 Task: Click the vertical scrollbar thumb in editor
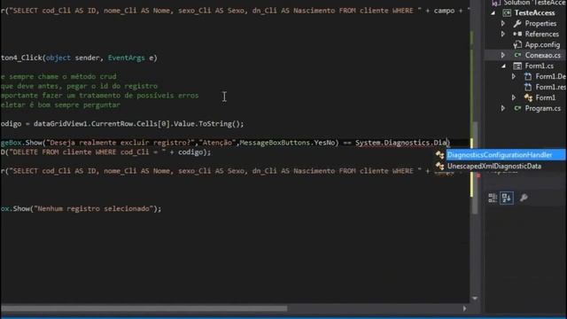click(x=475, y=168)
